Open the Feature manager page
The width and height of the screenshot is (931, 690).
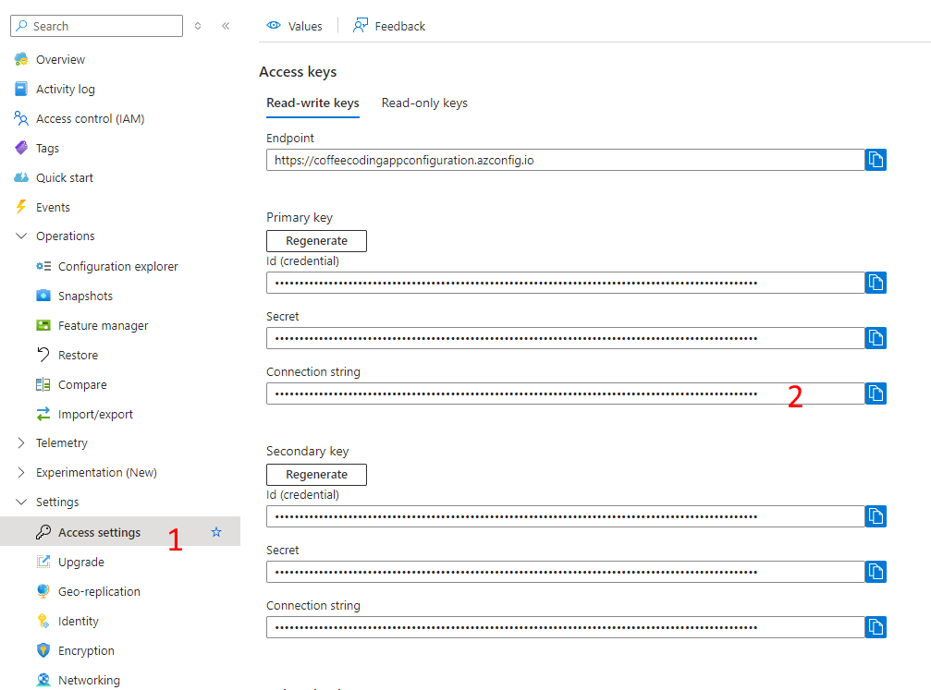click(x=103, y=325)
